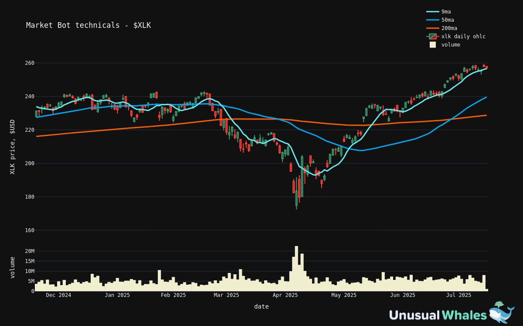Click the cyan 9ma legend line swatch

(433, 12)
